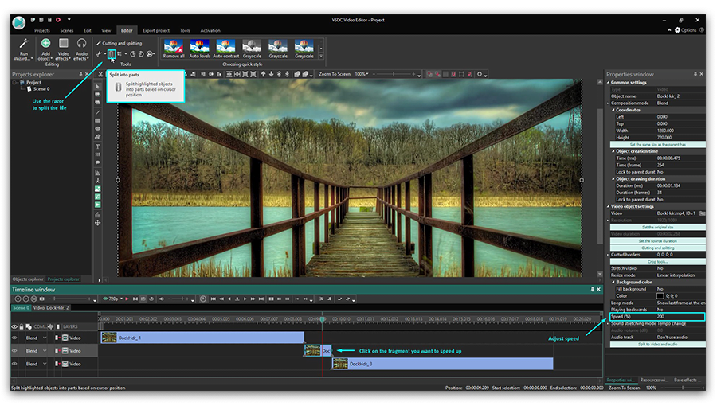Open the Blend dropdown for the DockHdr_1 layer
Viewport: 717px width, 406px height.
(45, 338)
